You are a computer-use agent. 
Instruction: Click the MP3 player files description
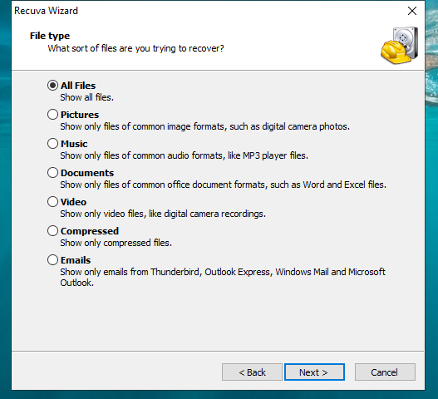[184, 155]
